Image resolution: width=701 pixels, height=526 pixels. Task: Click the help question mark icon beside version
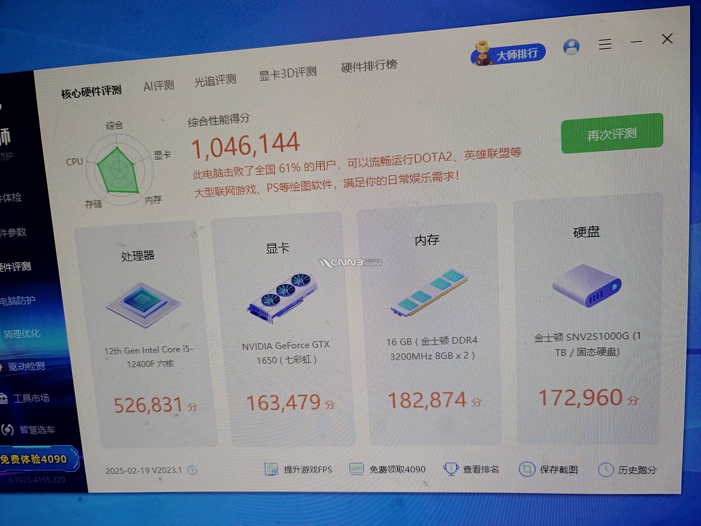[x=192, y=470]
